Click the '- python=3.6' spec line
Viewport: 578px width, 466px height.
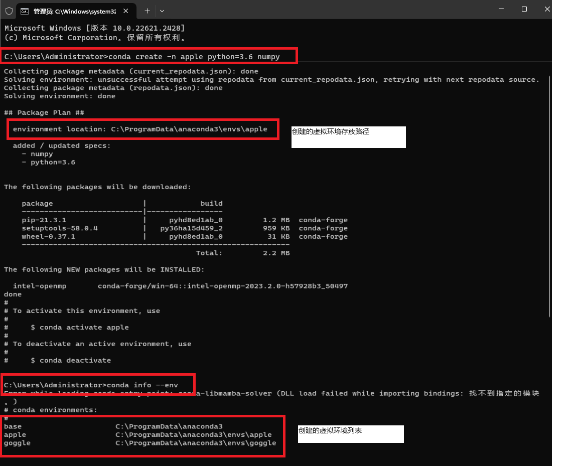tap(48, 162)
